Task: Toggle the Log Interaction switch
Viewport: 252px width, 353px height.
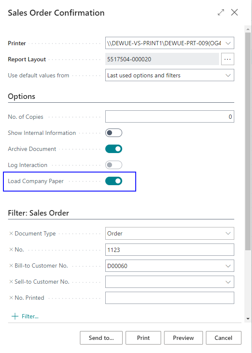Action: tap(114, 165)
